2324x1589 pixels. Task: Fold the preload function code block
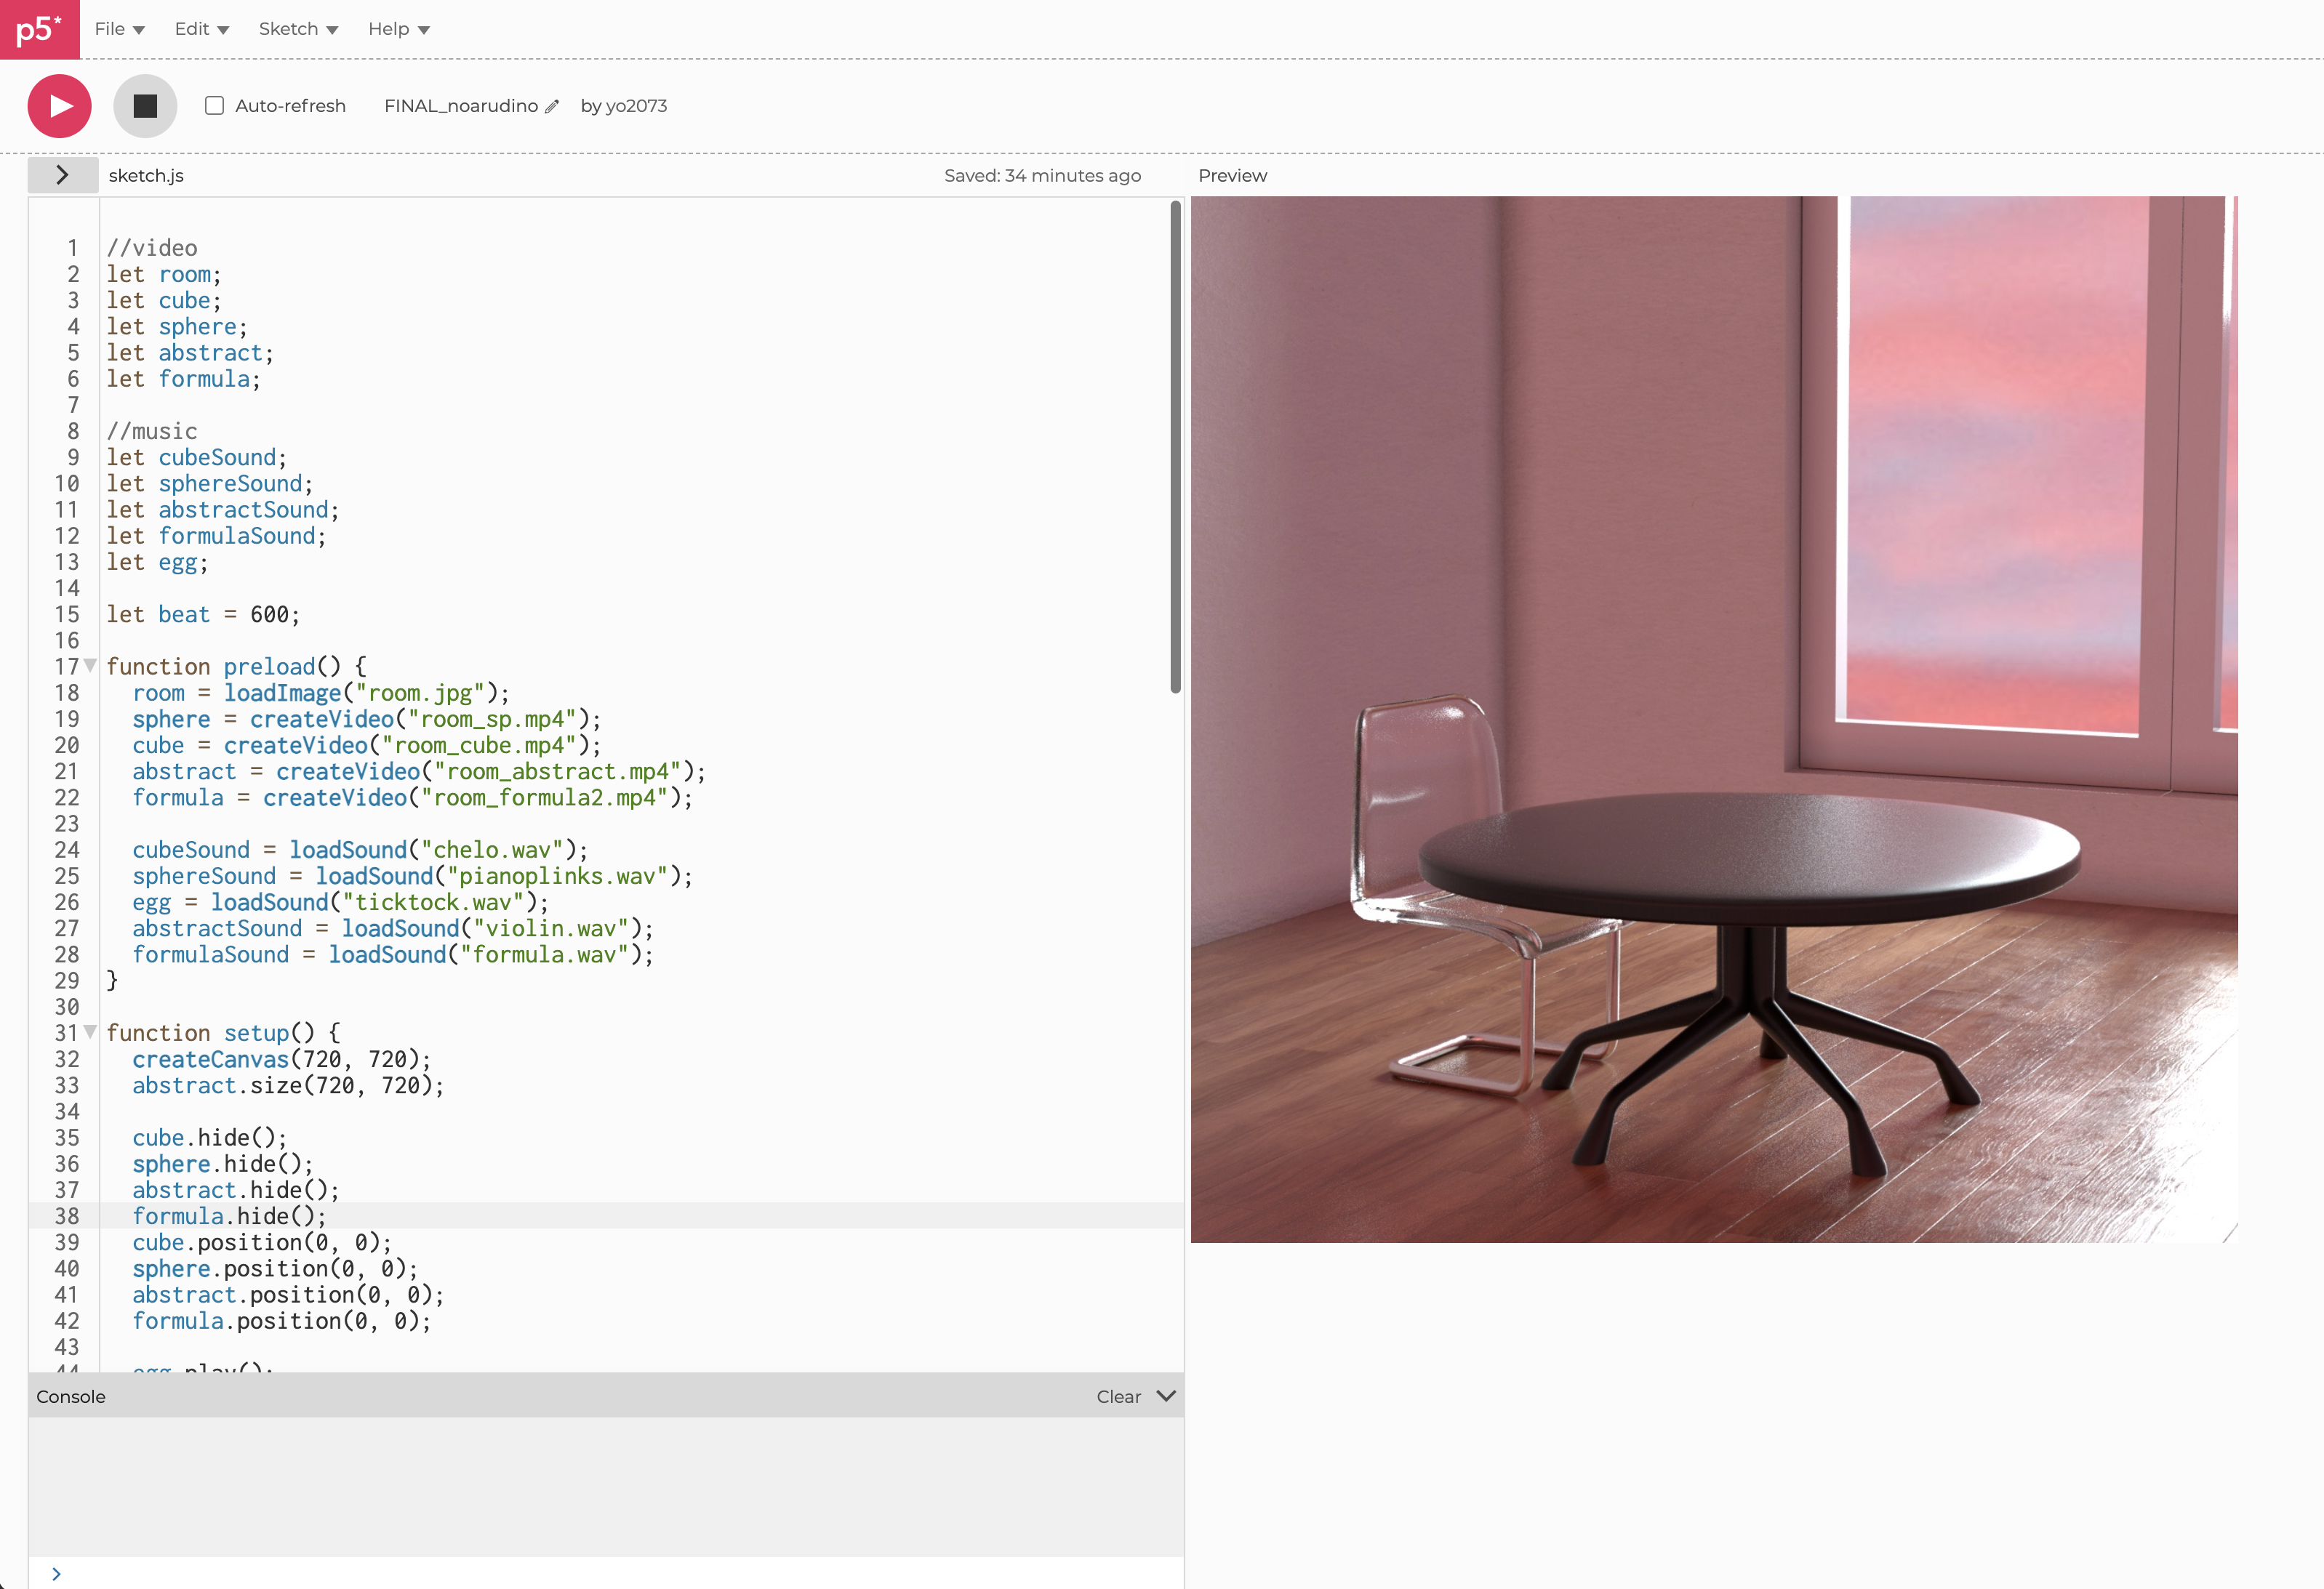[90, 666]
